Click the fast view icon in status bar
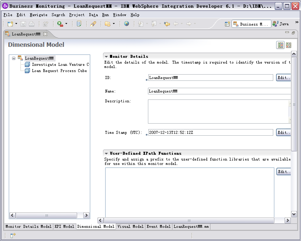 13,235
